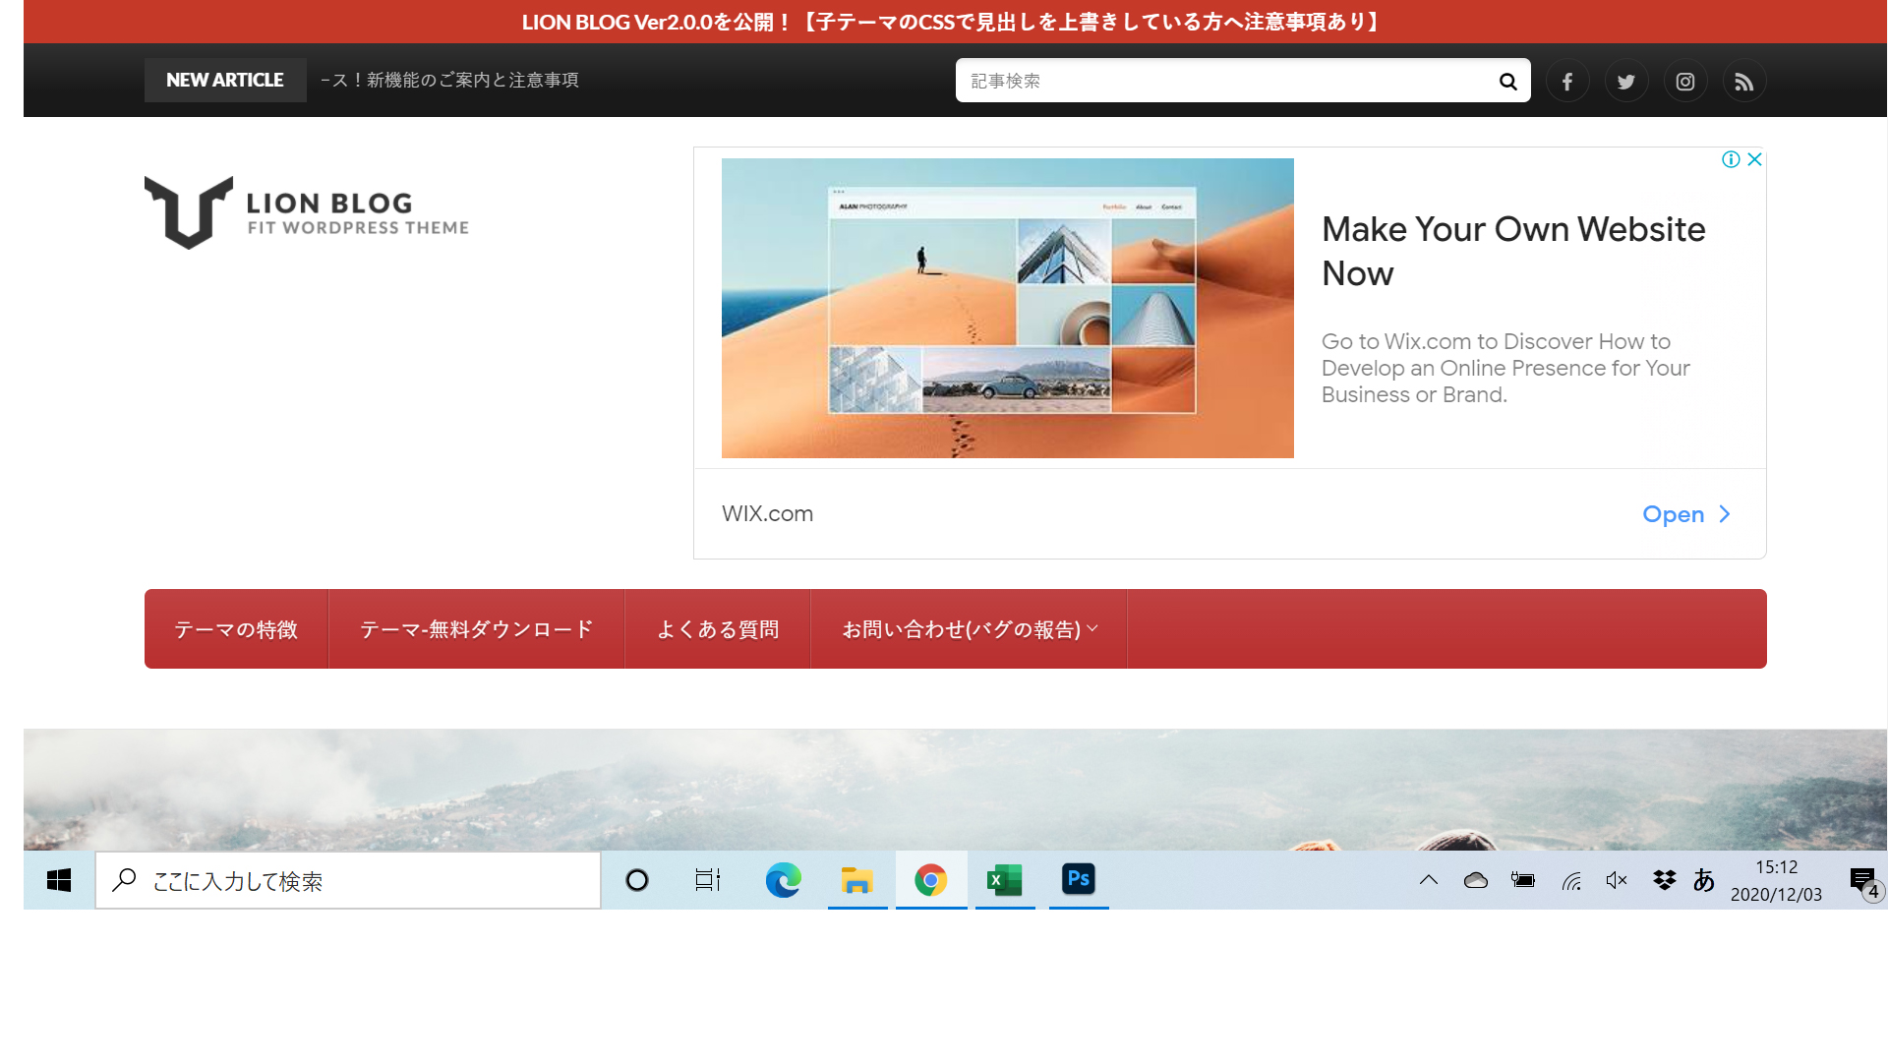Click the Facebook social icon

click(x=1567, y=82)
